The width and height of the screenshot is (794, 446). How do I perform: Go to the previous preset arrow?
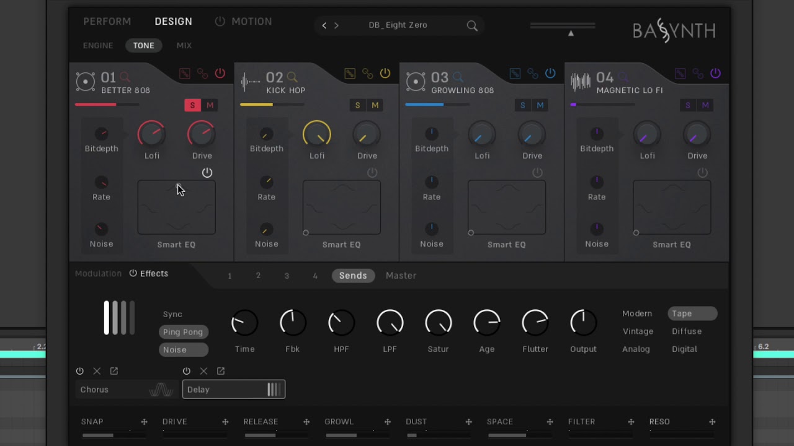(x=324, y=25)
